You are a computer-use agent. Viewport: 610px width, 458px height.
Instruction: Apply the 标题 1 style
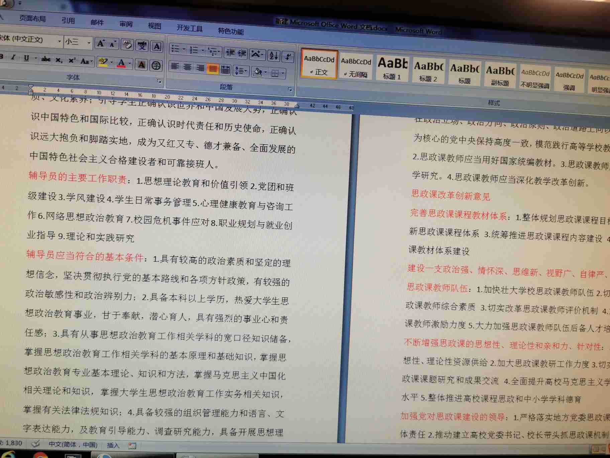click(392, 69)
